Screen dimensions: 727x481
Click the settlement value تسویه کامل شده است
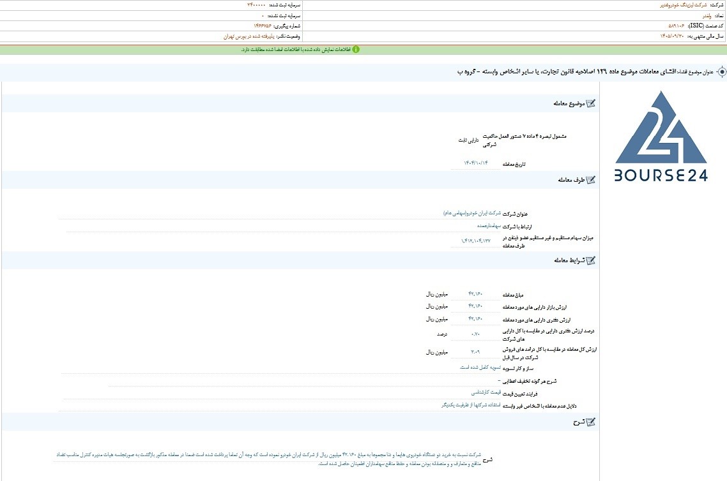tap(480, 367)
